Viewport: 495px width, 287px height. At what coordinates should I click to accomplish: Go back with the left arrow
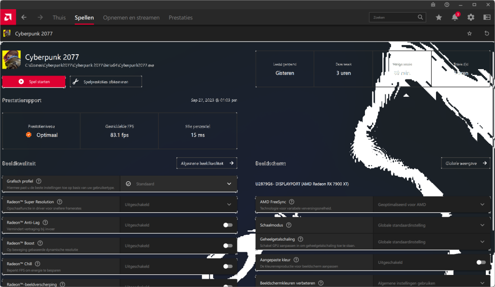(24, 17)
